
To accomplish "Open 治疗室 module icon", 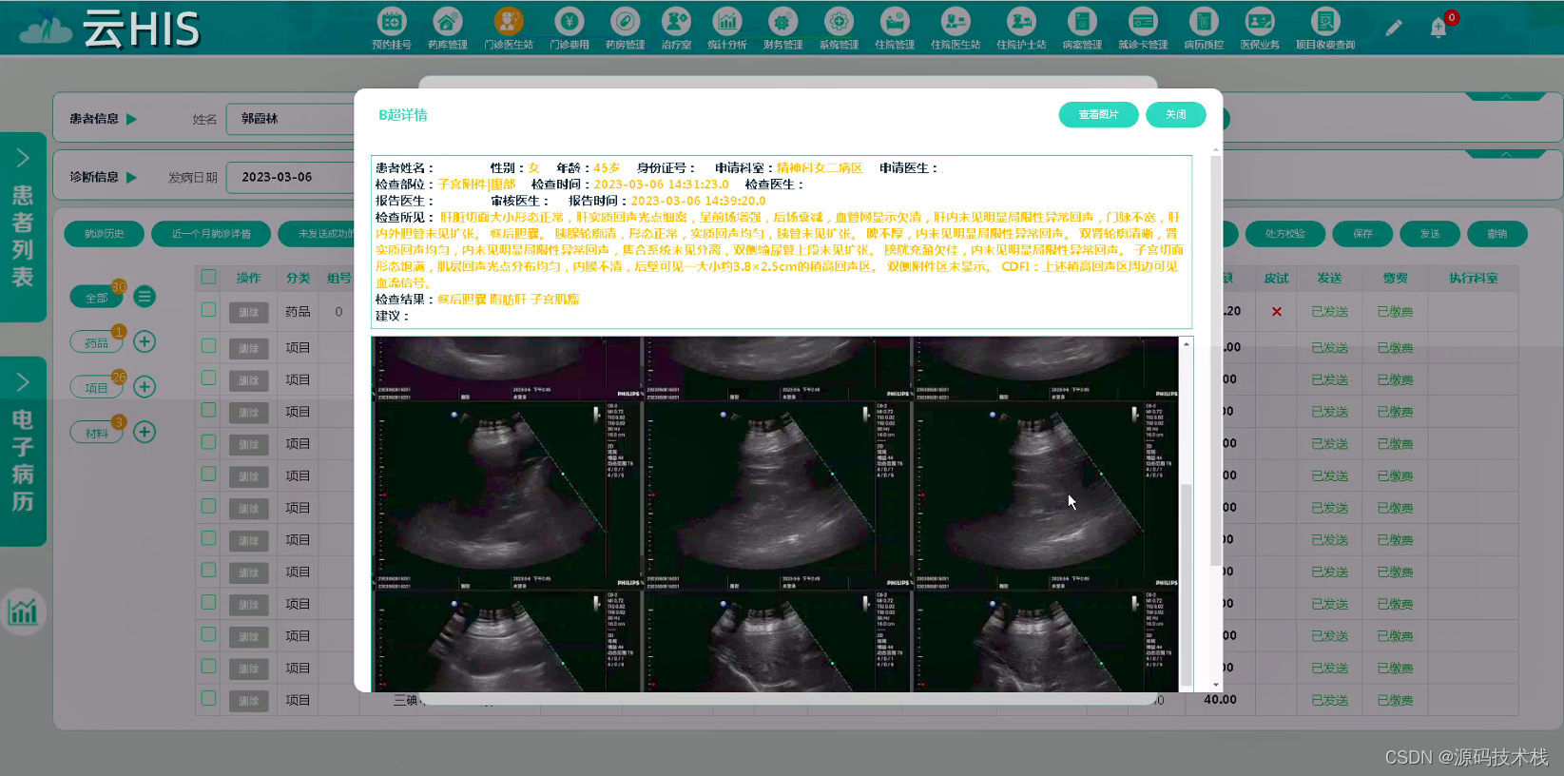I will [676, 28].
